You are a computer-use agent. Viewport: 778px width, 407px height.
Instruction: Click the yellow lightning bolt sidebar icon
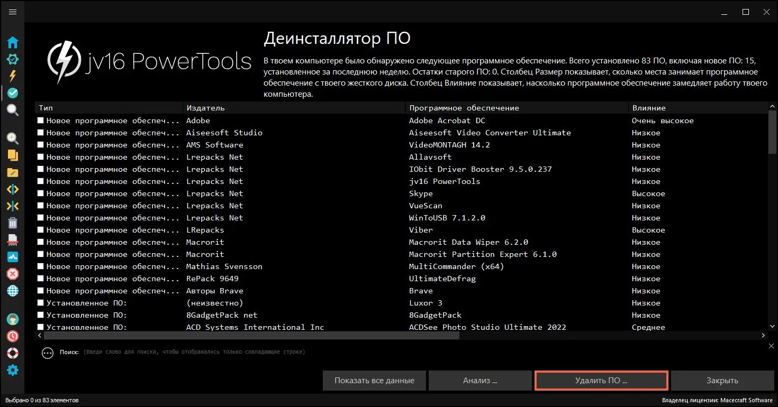[x=13, y=76]
